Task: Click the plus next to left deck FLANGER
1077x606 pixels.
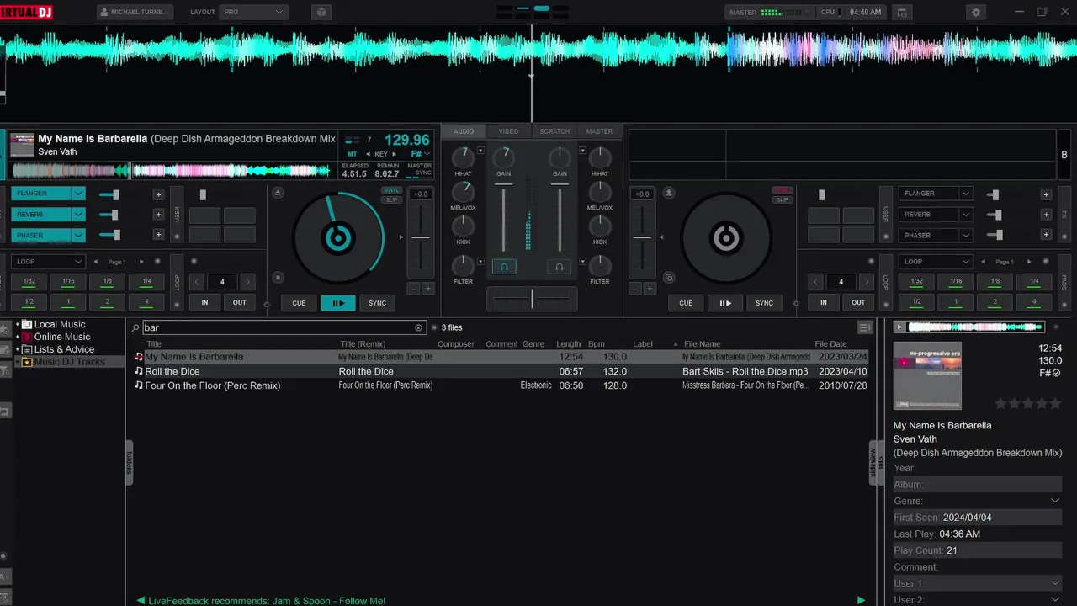Action: (158, 194)
